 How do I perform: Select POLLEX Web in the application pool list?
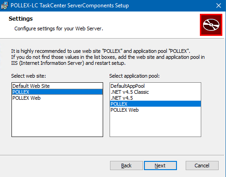(155, 110)
